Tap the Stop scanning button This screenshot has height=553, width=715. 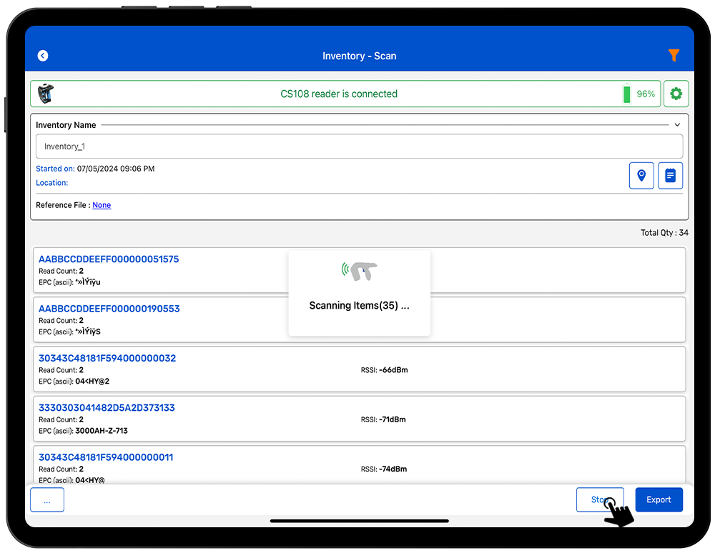pyautogui.click(x=600, y=499)
